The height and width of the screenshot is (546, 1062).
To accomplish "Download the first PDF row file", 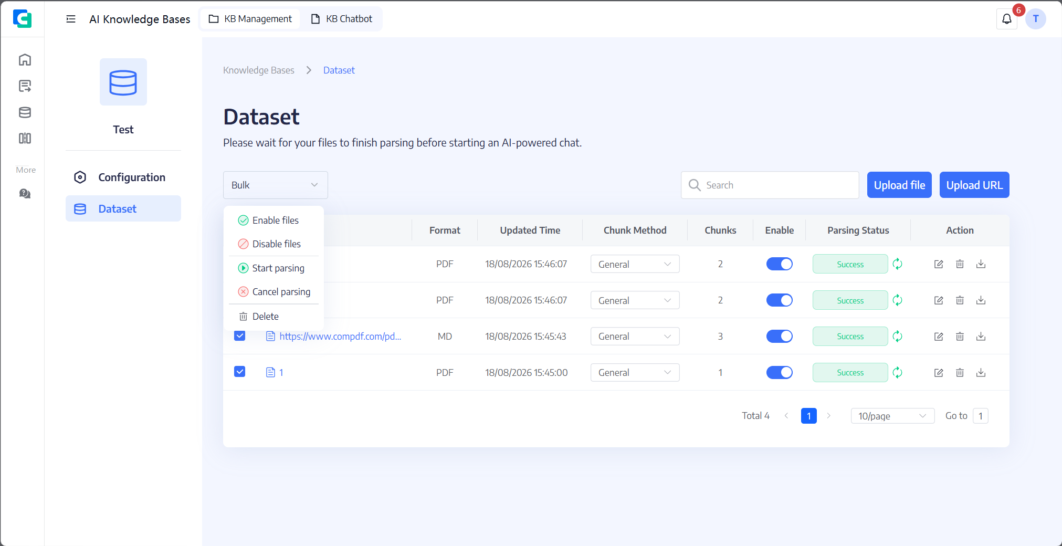I will pyautogui.click(x=981, y=264).
